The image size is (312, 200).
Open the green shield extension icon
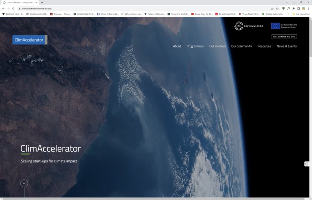(284, 9)
